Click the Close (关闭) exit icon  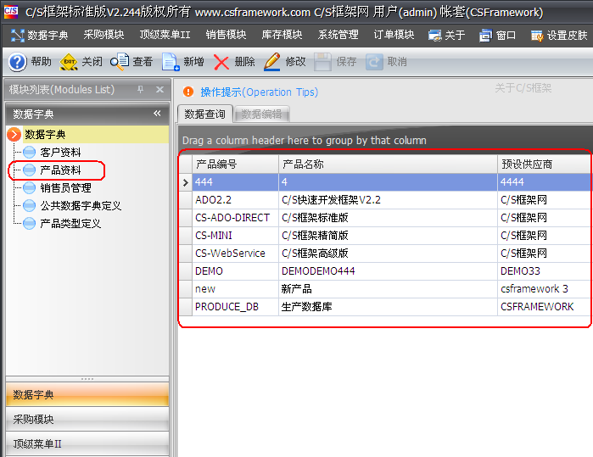[x=69, y=62]
